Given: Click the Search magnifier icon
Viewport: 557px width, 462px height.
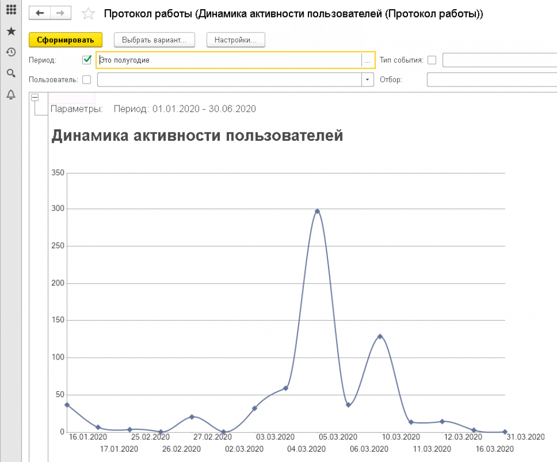Looking at the screenshot, I should 10,73.
